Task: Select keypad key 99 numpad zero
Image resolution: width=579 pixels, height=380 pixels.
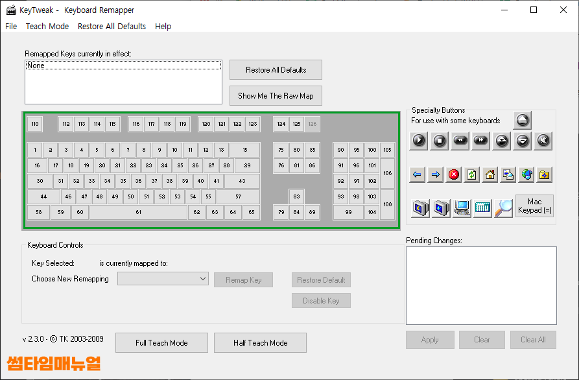Action: pyautogui.click(x=348, y=212)
